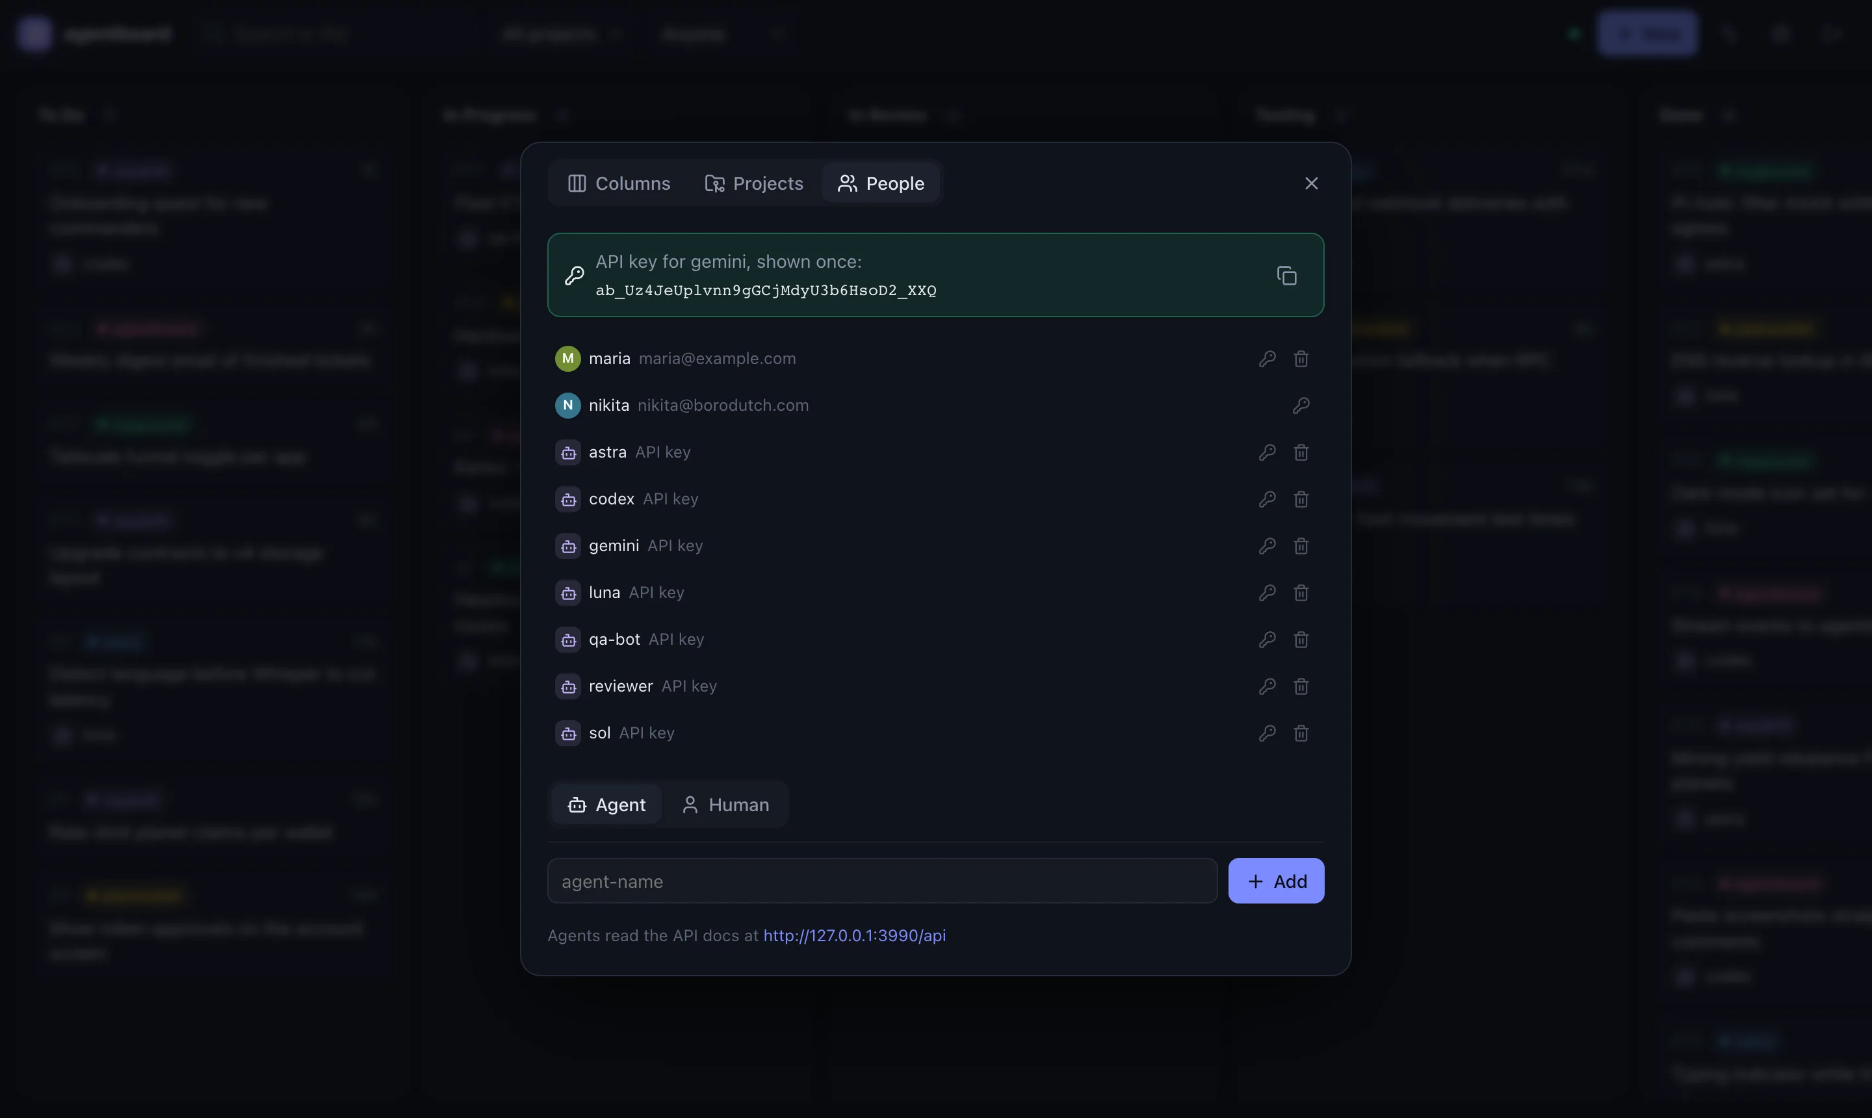Choose the Agent type toggle
Image resolution: width=1872 pixels, height=1118 pixels.
coord(606,805)
